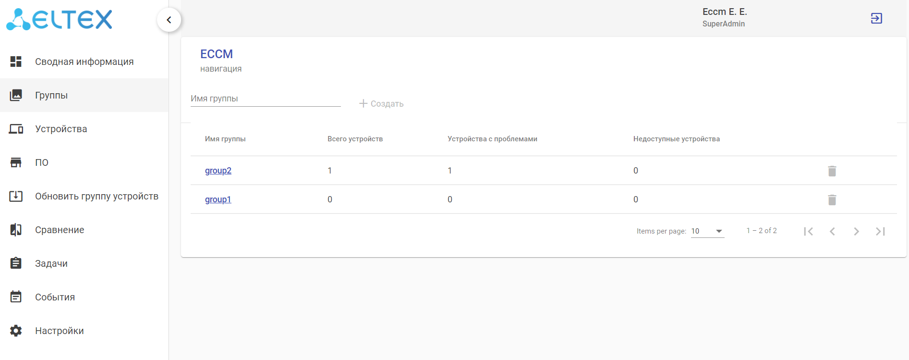Click the ПО store icon in sidebar

click(x=16, y=162)
